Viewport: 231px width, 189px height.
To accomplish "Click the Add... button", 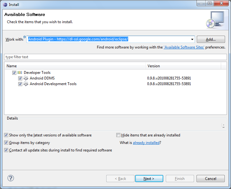I will pos(211,39).
